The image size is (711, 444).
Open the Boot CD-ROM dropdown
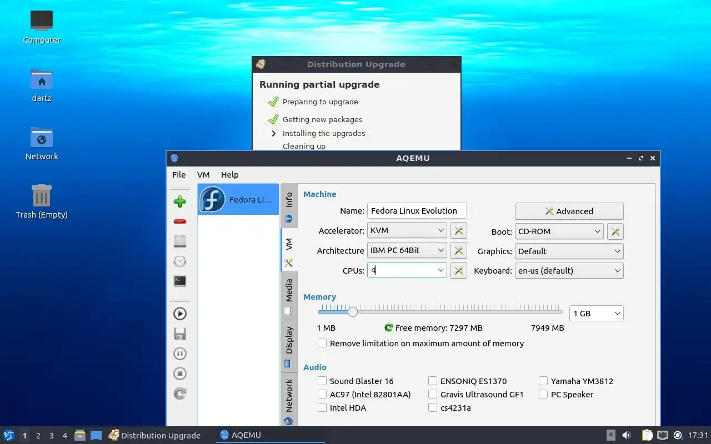(x=559, y=231)
